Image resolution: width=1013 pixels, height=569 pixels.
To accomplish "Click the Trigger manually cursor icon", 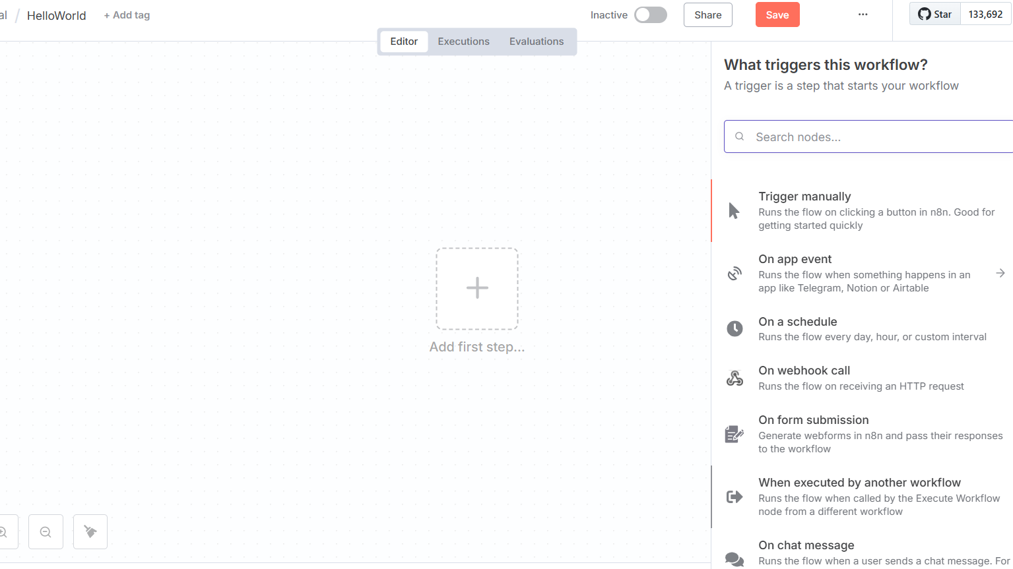I will click(x=734, y=211).
